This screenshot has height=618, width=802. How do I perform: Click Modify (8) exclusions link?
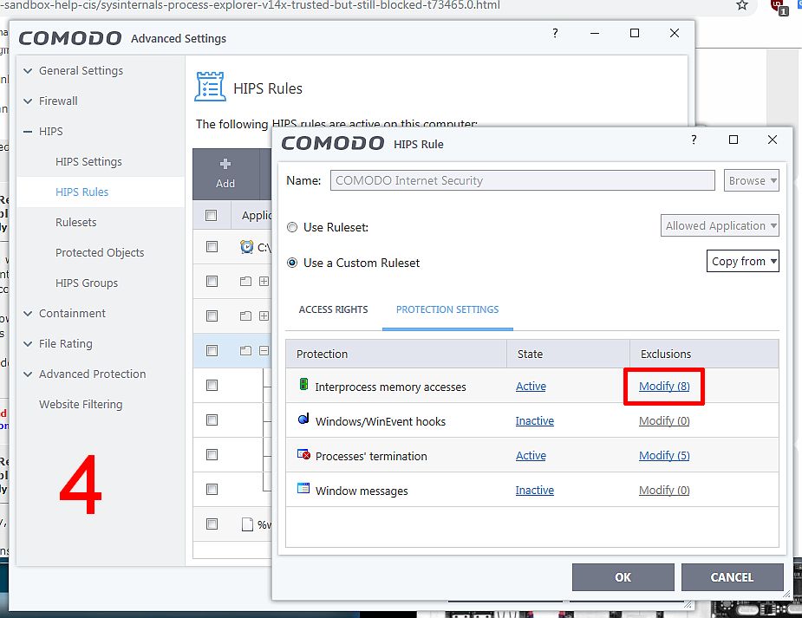(664, 386)
